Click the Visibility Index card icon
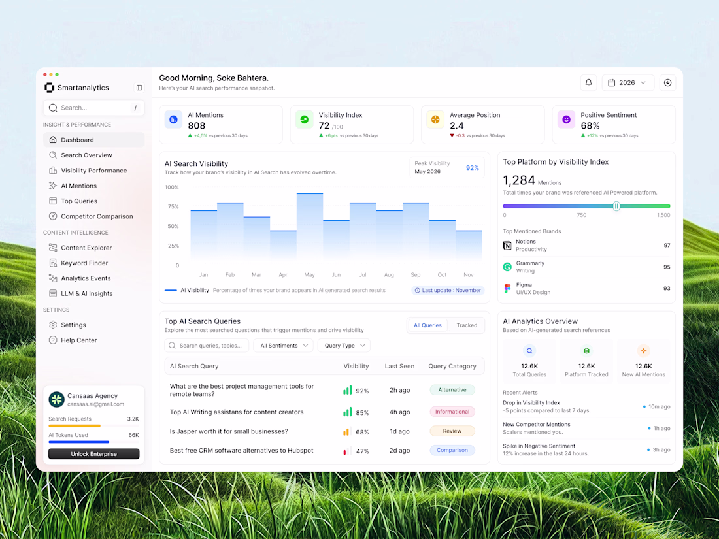This screenshot has height=539, width=719. [x=304, y=120]
